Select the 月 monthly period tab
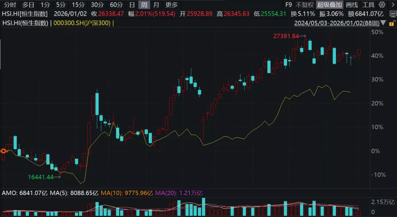The width and height of the screenshot is (397, 217). [156, 5]
